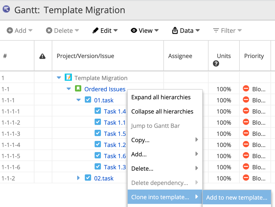Open the Delete dropdown arrow in toolbar
275x207 pixels.
[x=77, y=30]
